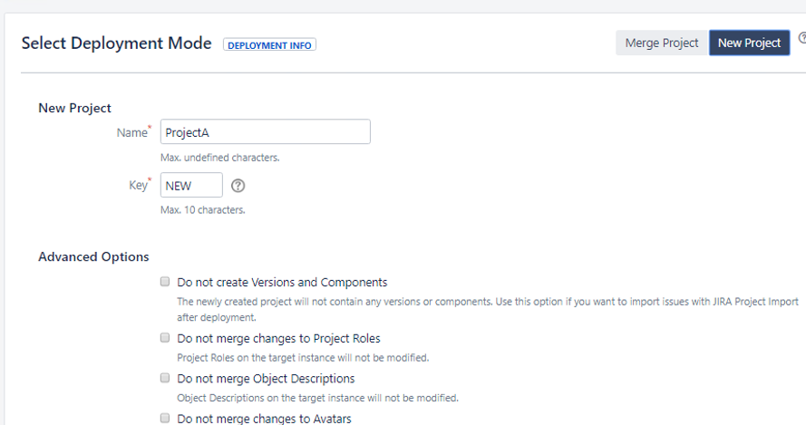Focus the Key field containing NEW
Viewport: 806px width, 425px height.
pyautogui.click(x=191, y=186)
